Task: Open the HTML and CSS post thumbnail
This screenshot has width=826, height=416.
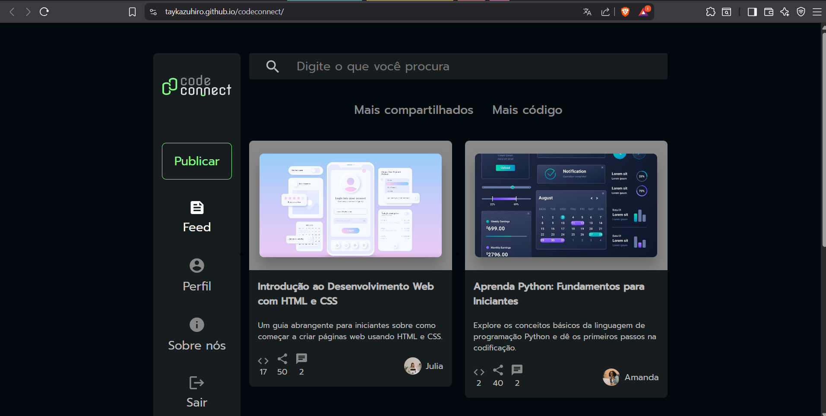Action: tap(351, 205)
